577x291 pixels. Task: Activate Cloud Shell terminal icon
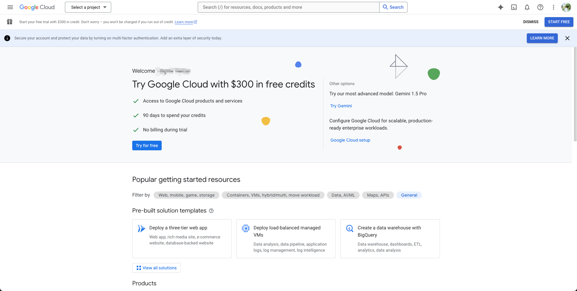click(514, 7)
